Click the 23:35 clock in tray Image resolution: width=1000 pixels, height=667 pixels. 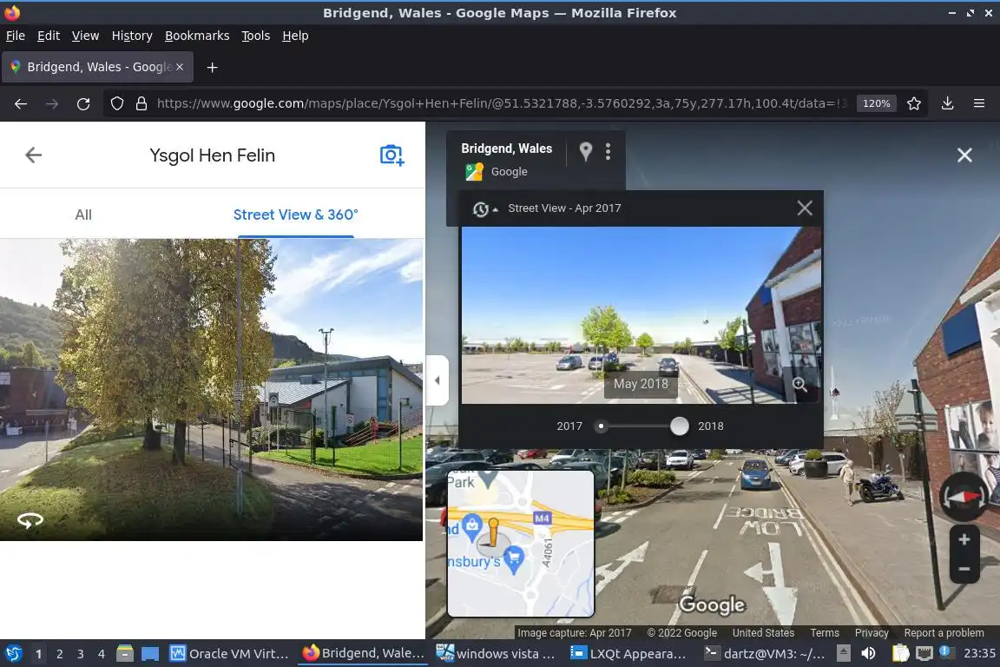[x=979, y=654]
